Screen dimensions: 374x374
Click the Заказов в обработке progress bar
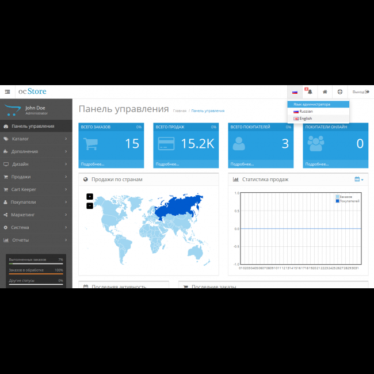point(36,274)
